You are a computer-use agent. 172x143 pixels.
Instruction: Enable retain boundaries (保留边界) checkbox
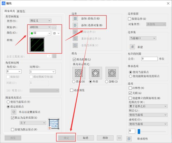pyautogui.click(x=129, y=19)
